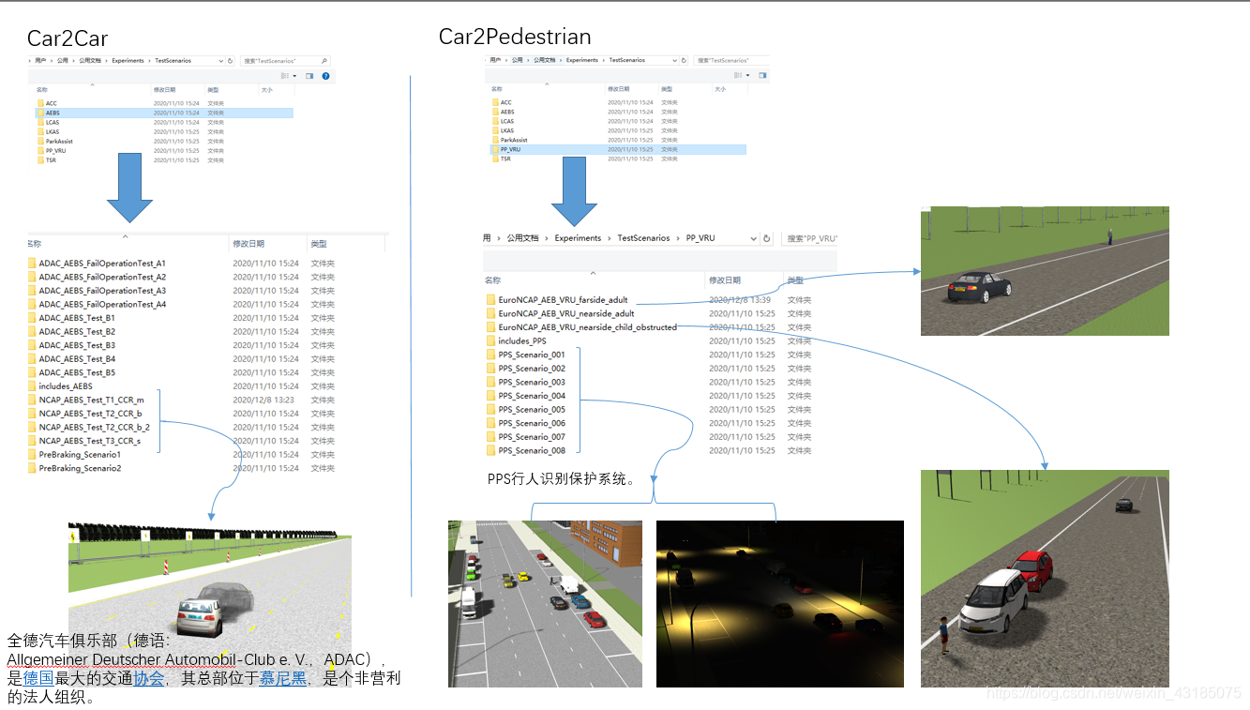The width and height of the screenshot is (1250, 710).
Task: Click includes_PPS folder icon
Action: (x=491, y=341)
